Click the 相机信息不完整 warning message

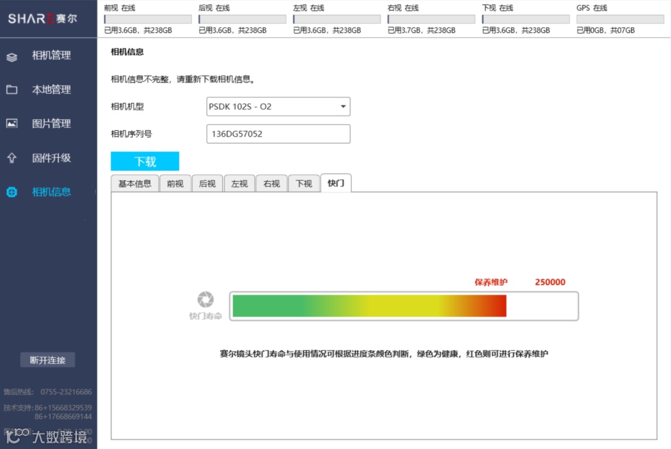(183, 79)
